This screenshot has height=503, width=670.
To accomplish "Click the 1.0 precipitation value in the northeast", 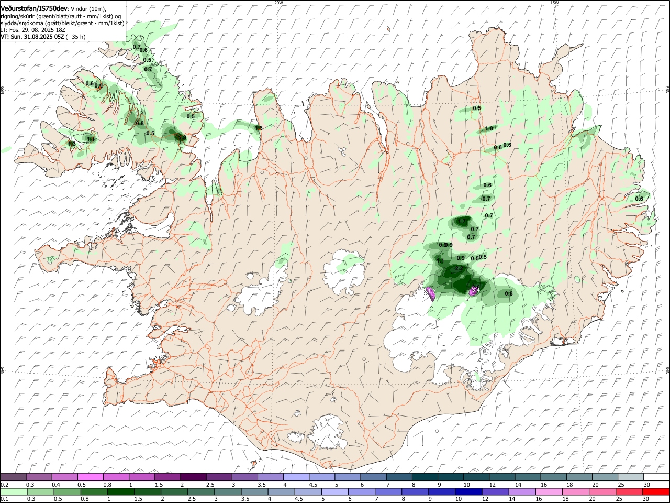I will point(489,128).
